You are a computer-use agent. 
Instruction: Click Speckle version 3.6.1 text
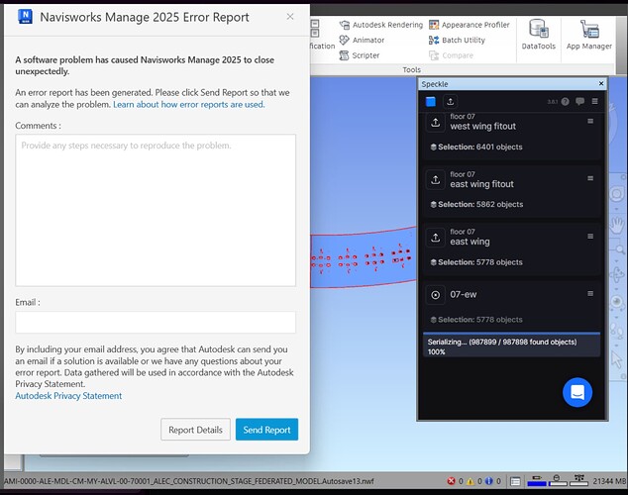pos(553,102)
